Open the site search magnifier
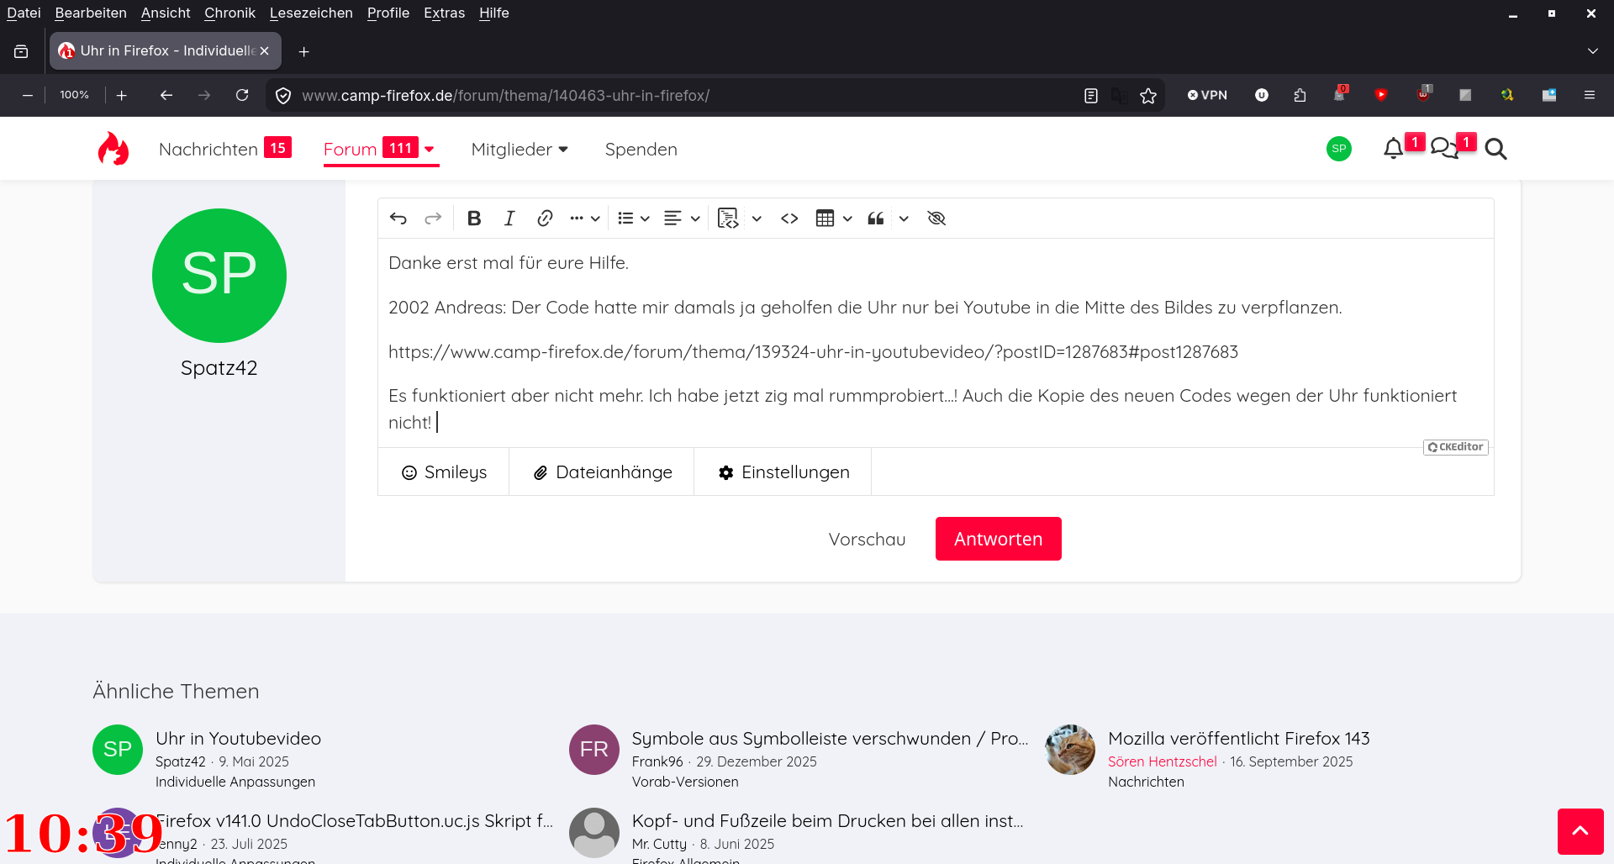Viewport: 1614px width, 864px height. click(x=1495, y=149)
